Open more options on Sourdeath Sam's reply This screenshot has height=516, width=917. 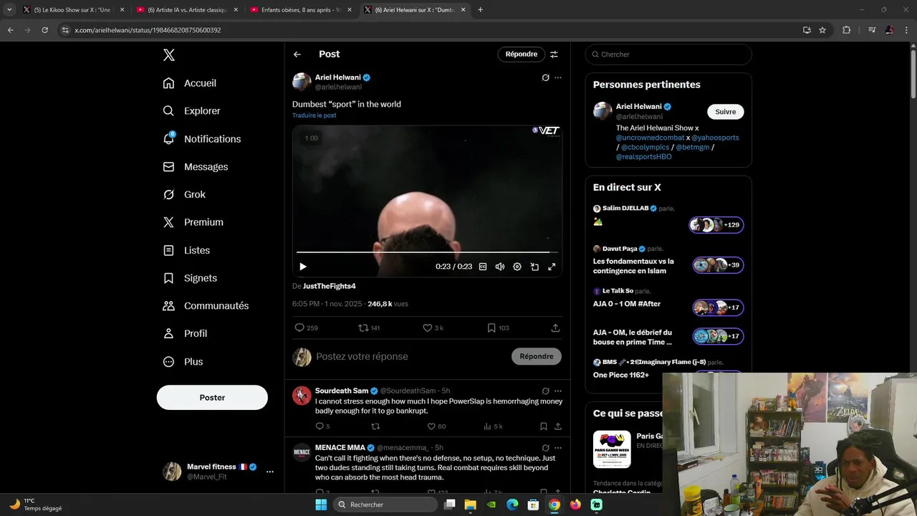pos(558,391)
